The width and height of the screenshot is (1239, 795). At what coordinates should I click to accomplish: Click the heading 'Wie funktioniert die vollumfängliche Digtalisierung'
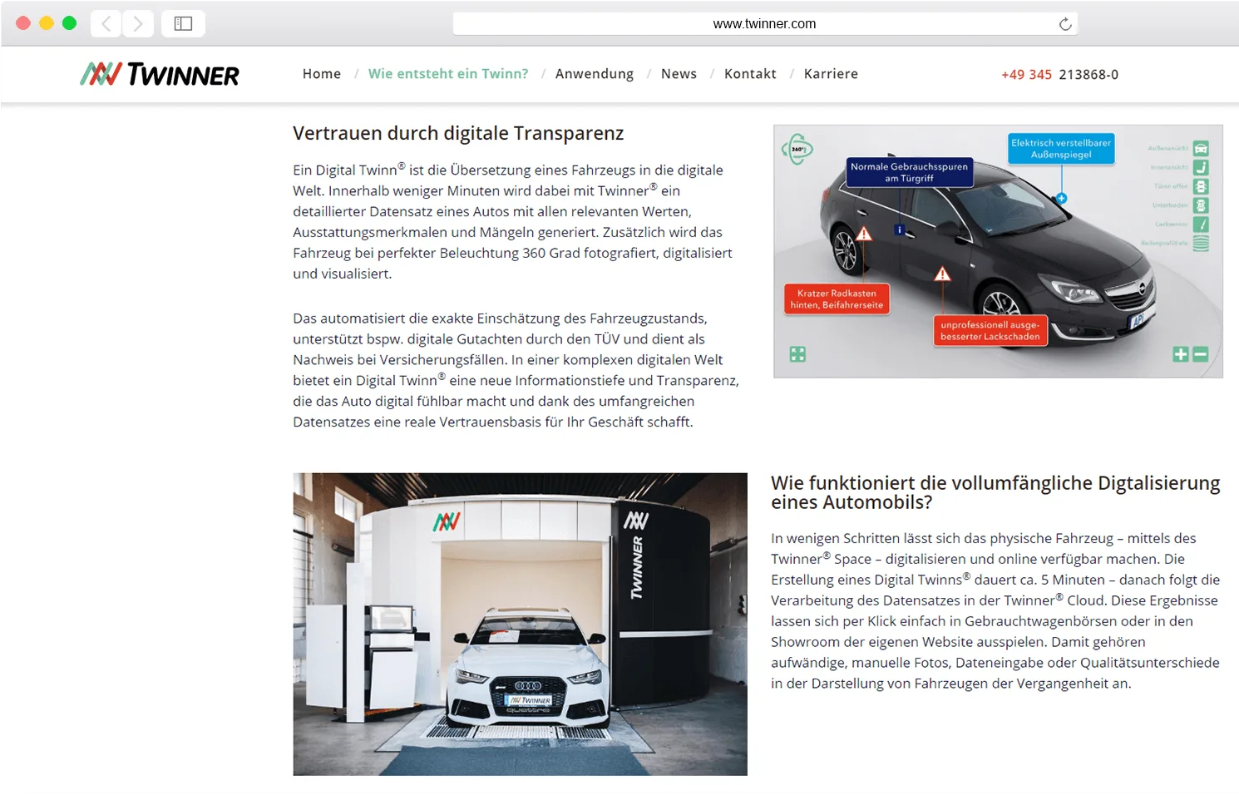click(995, 492)
